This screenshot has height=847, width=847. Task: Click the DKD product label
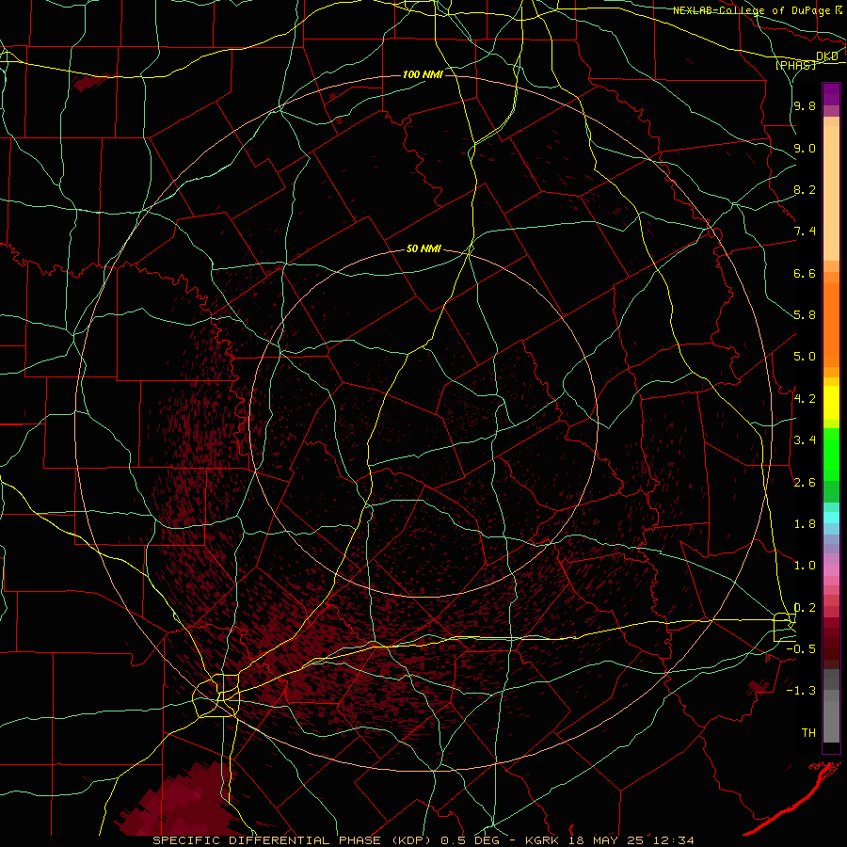click(x=827, y=56)
